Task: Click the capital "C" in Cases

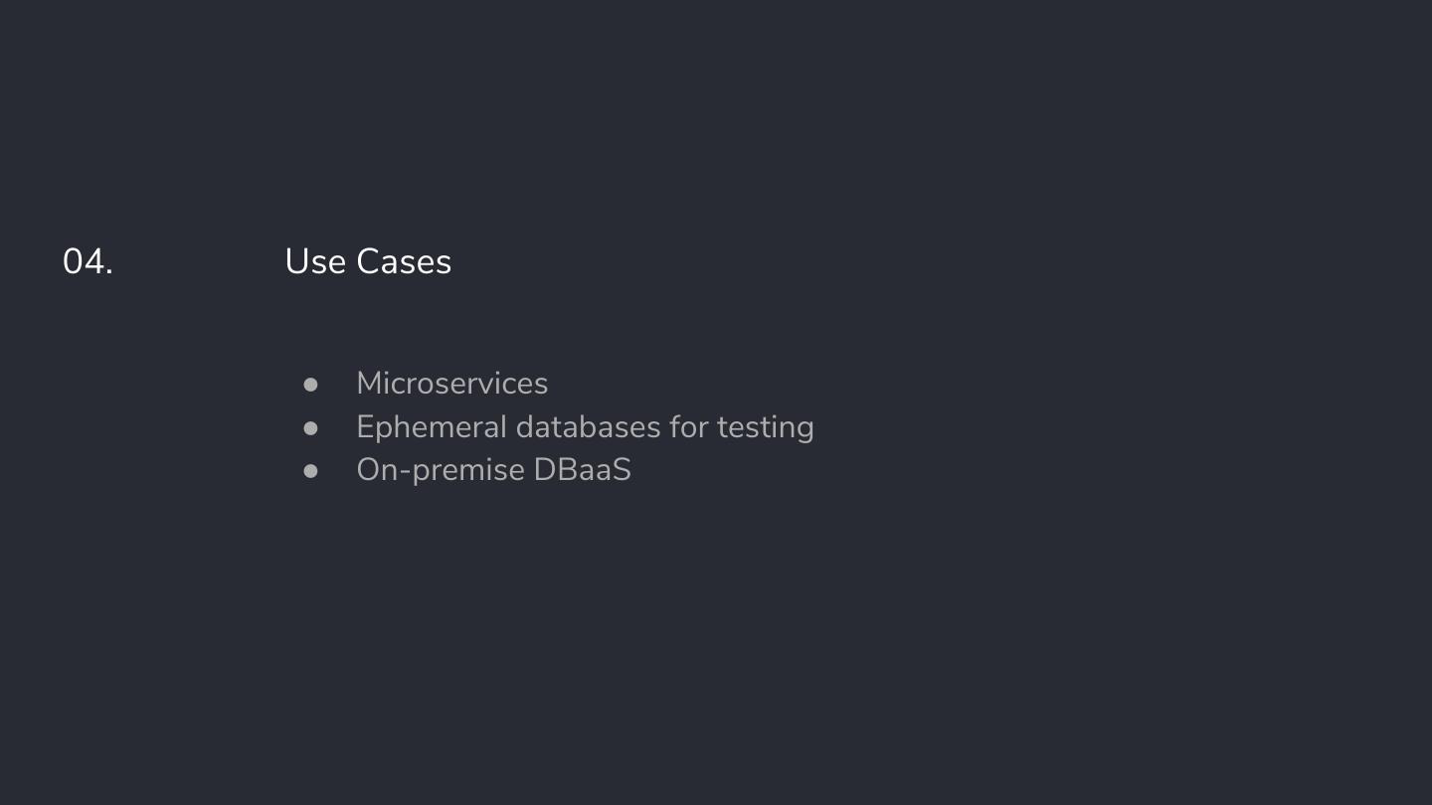Action: [367, 262]
